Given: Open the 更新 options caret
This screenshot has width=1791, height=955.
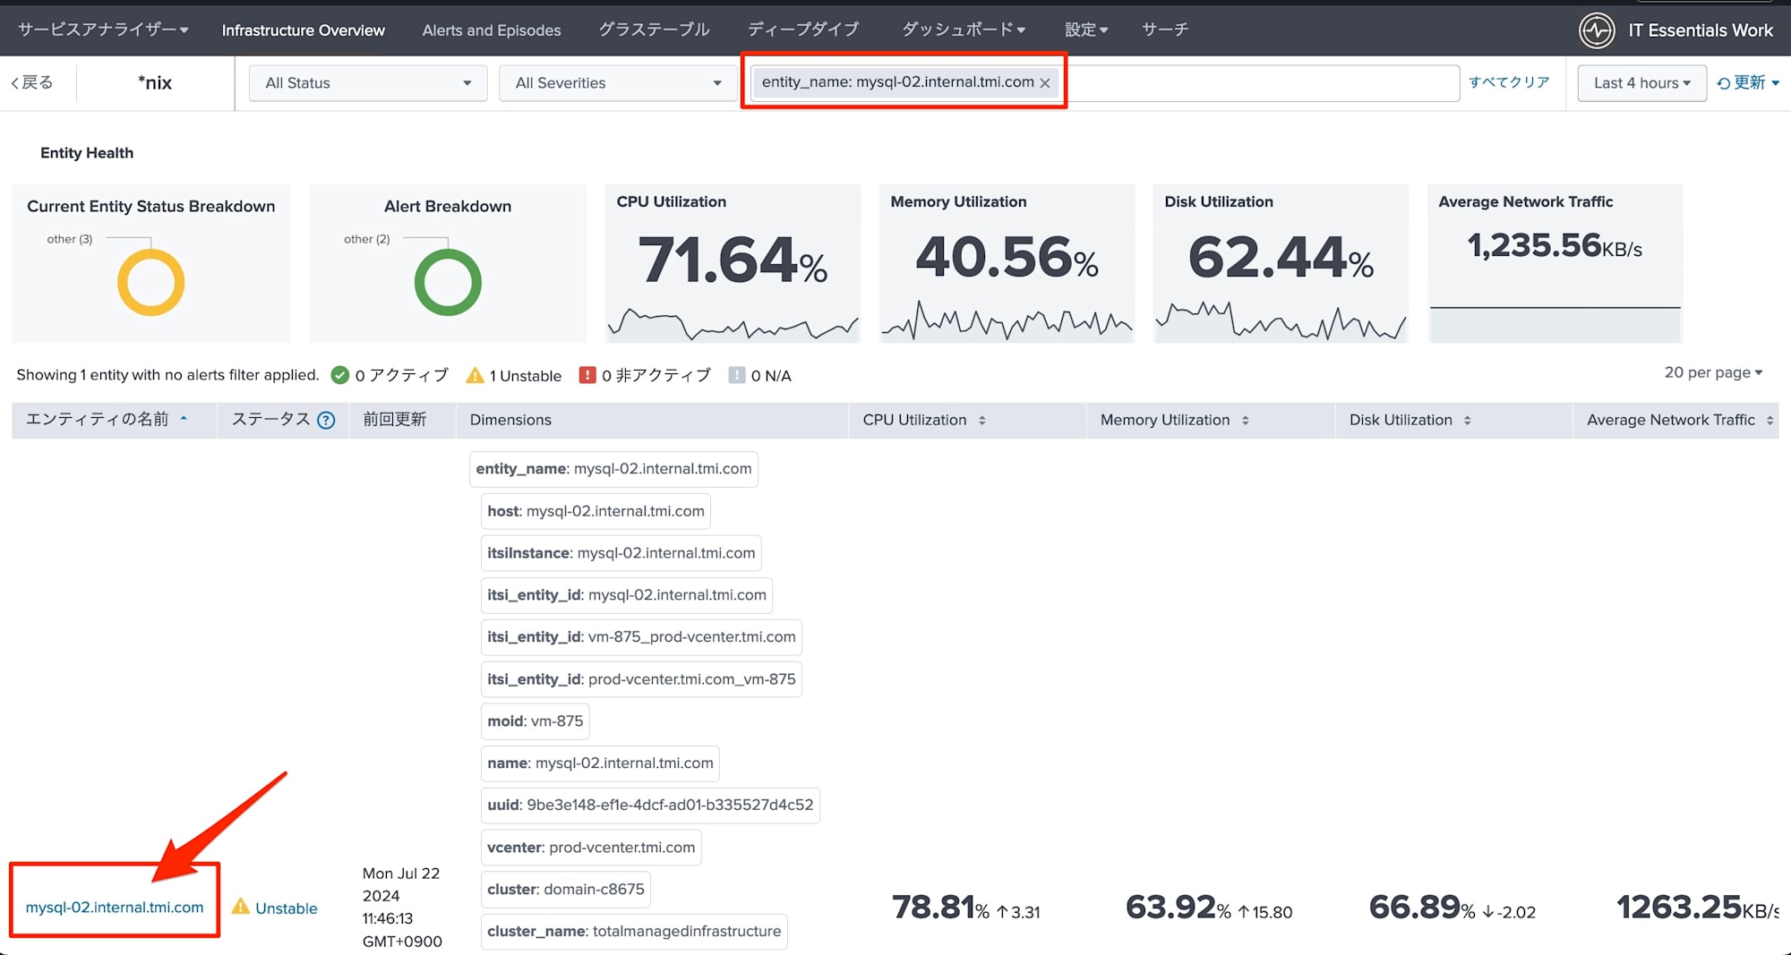Looking at the screenshot, I should 1776,83.
